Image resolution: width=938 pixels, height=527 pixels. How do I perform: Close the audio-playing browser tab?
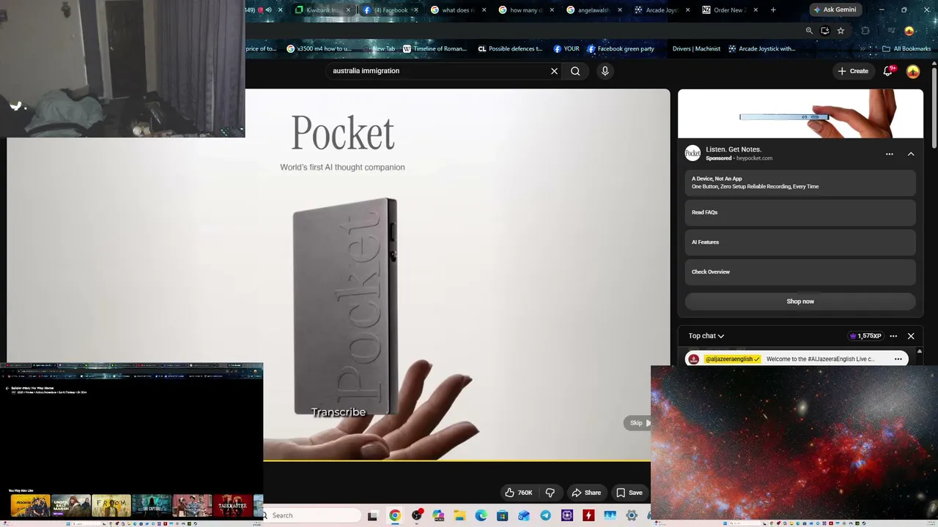[x=280, y=10]
